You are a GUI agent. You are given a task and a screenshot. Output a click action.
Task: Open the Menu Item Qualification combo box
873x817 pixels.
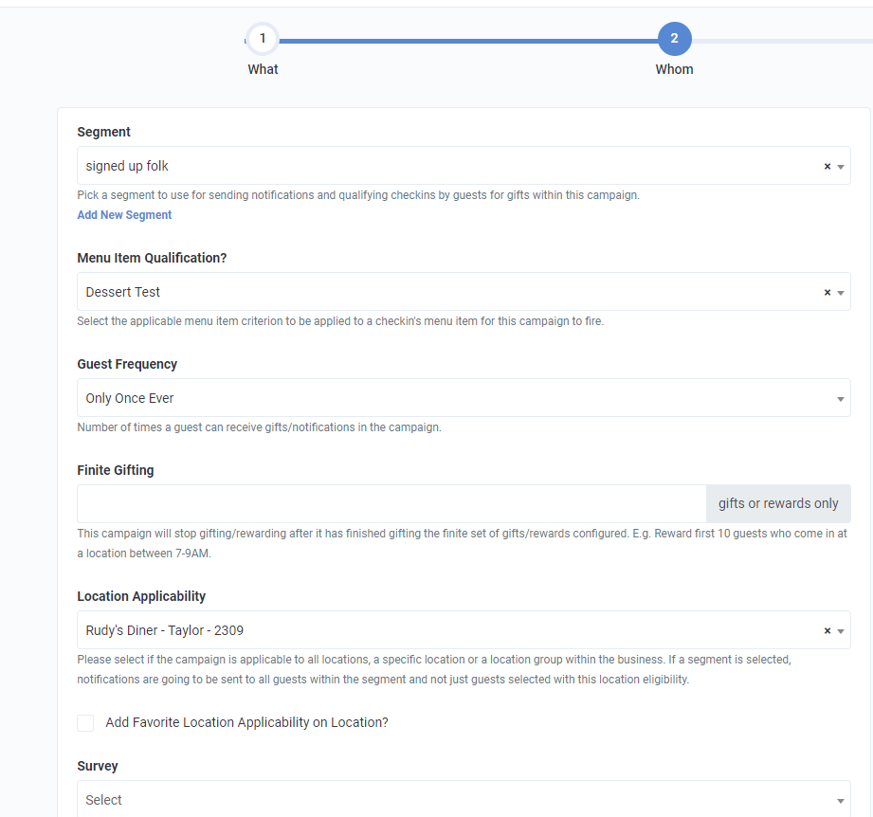click(x=840, y=291)
